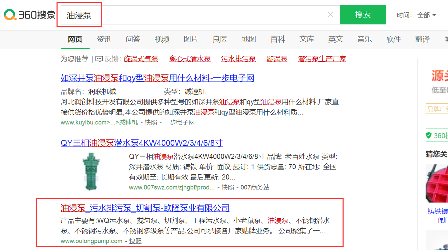Click the www.007swz.com URL text

pos(172,187)
